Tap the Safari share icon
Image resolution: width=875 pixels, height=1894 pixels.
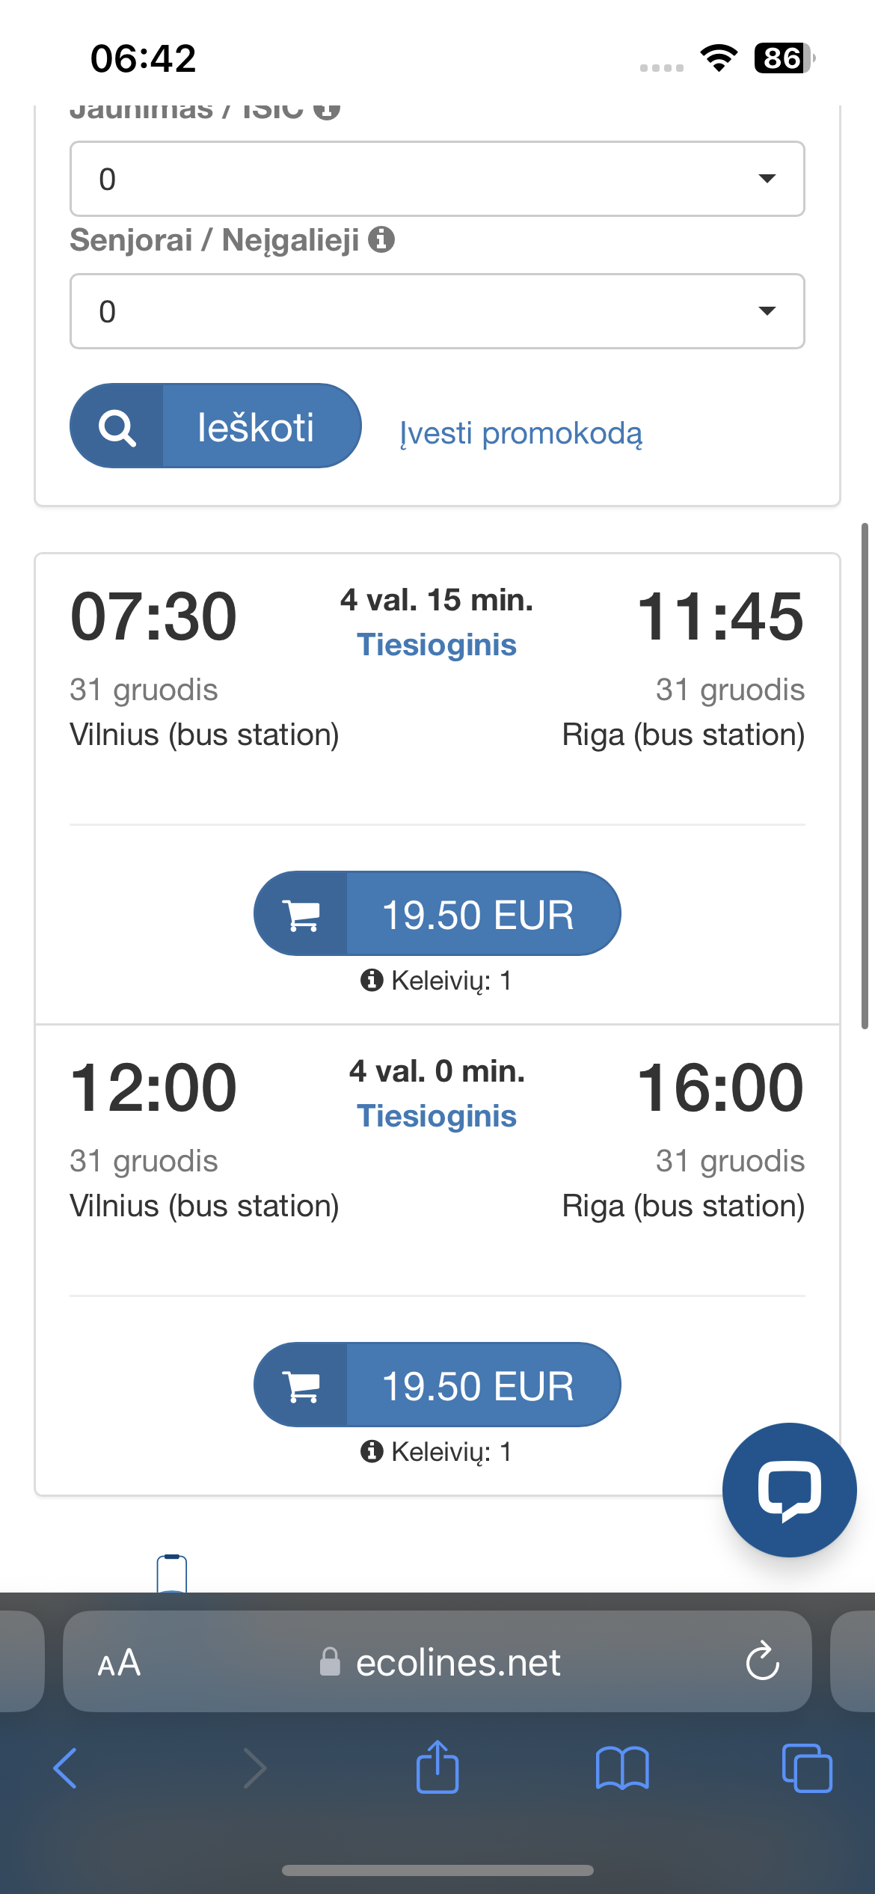(437, 1767)
